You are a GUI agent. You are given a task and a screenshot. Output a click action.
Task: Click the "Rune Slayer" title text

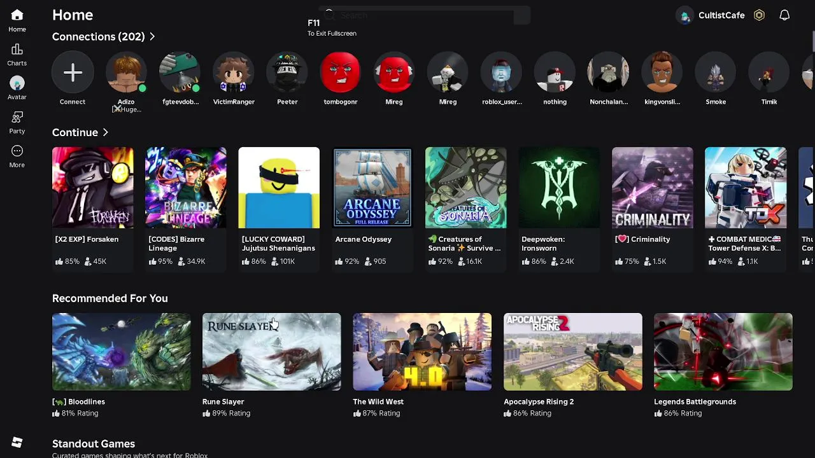click(x=223, y=401)
